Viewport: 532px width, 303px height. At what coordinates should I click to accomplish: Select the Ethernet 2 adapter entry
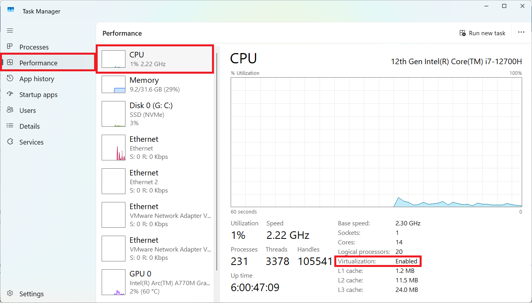(x=155, y=181)
